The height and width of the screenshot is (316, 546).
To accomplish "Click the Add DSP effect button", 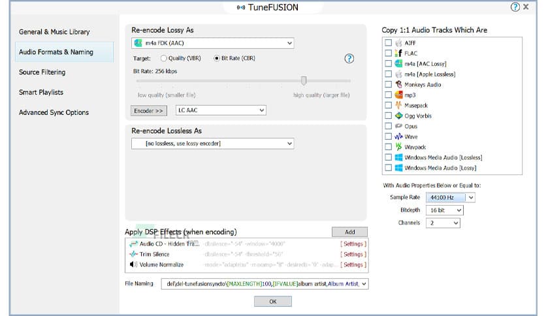I will pos(349,232).
